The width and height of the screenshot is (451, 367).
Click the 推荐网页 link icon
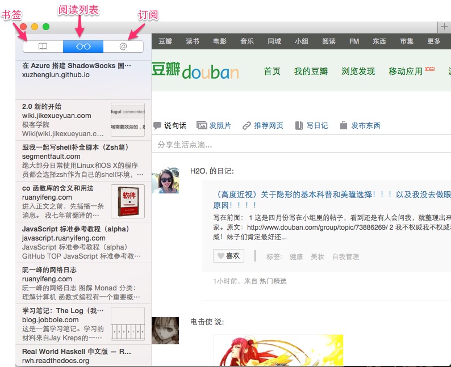click(x=247, y=126)
